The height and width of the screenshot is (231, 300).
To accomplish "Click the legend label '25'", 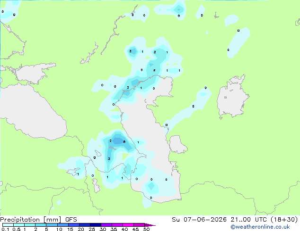I will (x=92, y=229).
